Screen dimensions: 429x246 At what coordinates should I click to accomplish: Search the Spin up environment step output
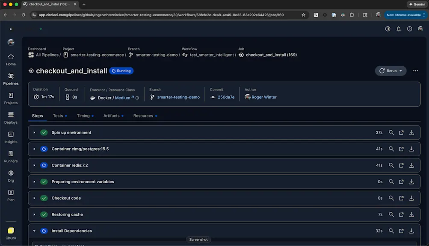391,132
